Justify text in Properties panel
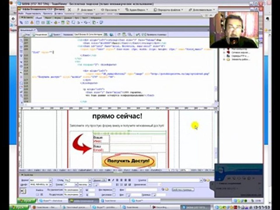 (x=129, y=180)
